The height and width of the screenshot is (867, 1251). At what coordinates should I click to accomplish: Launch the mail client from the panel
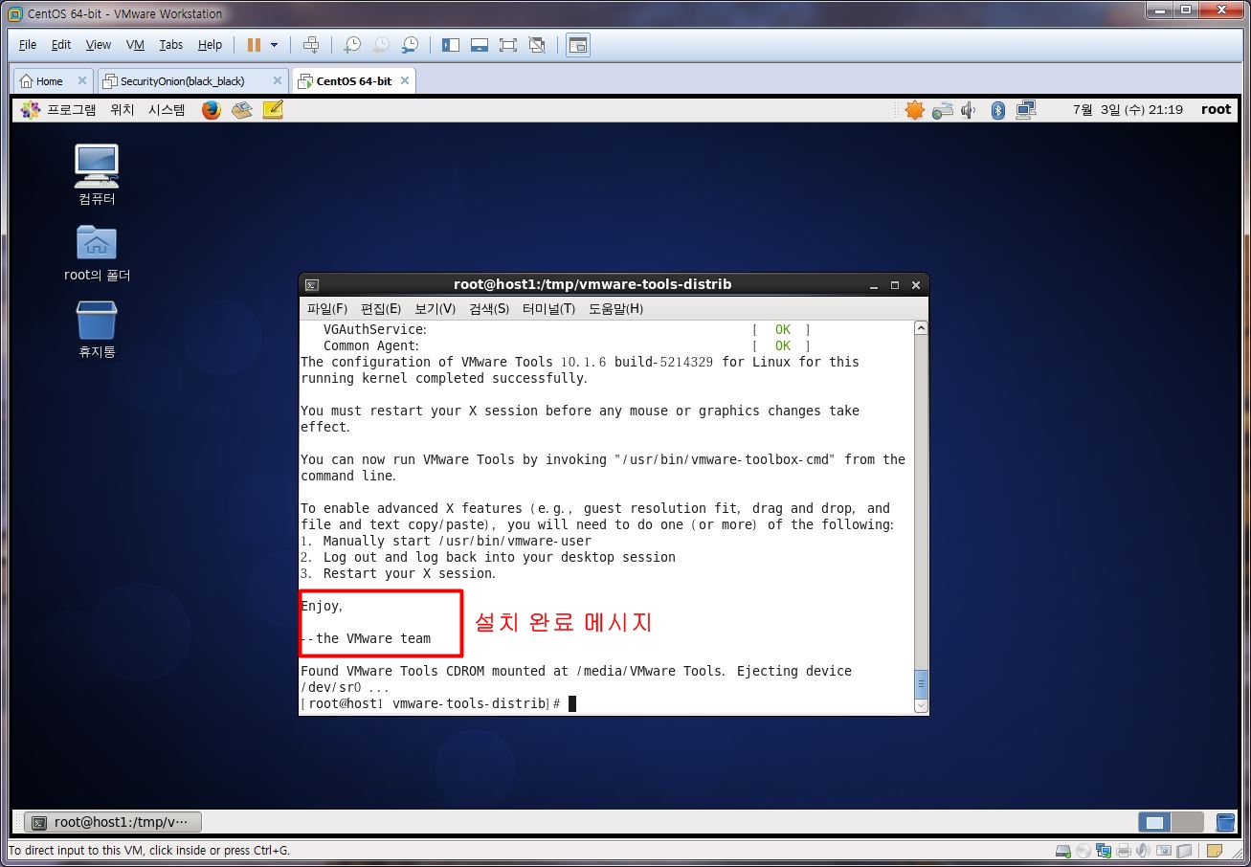pyautogui.click(x=242, y=110)
